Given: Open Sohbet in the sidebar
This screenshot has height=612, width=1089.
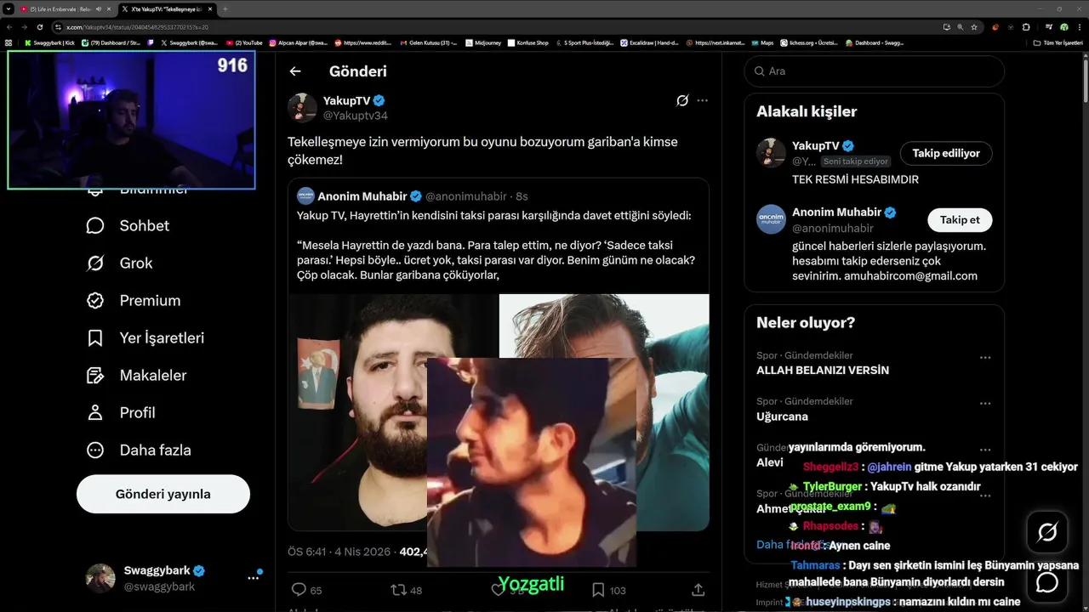Looking at the screenshot, I should [x=128, y=225].
